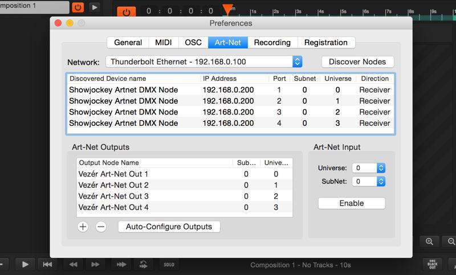The image size is (456, 275).
Task: Remove an Art-Net output with the minus button
Action: [x=101, y=227]
